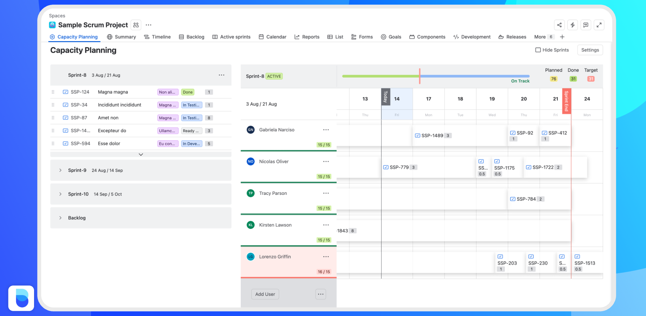Click the Sample Scrum Project avatar icon
Image resolution: width=646 pixels, height=316 pixels.
[x=52, y=25]
